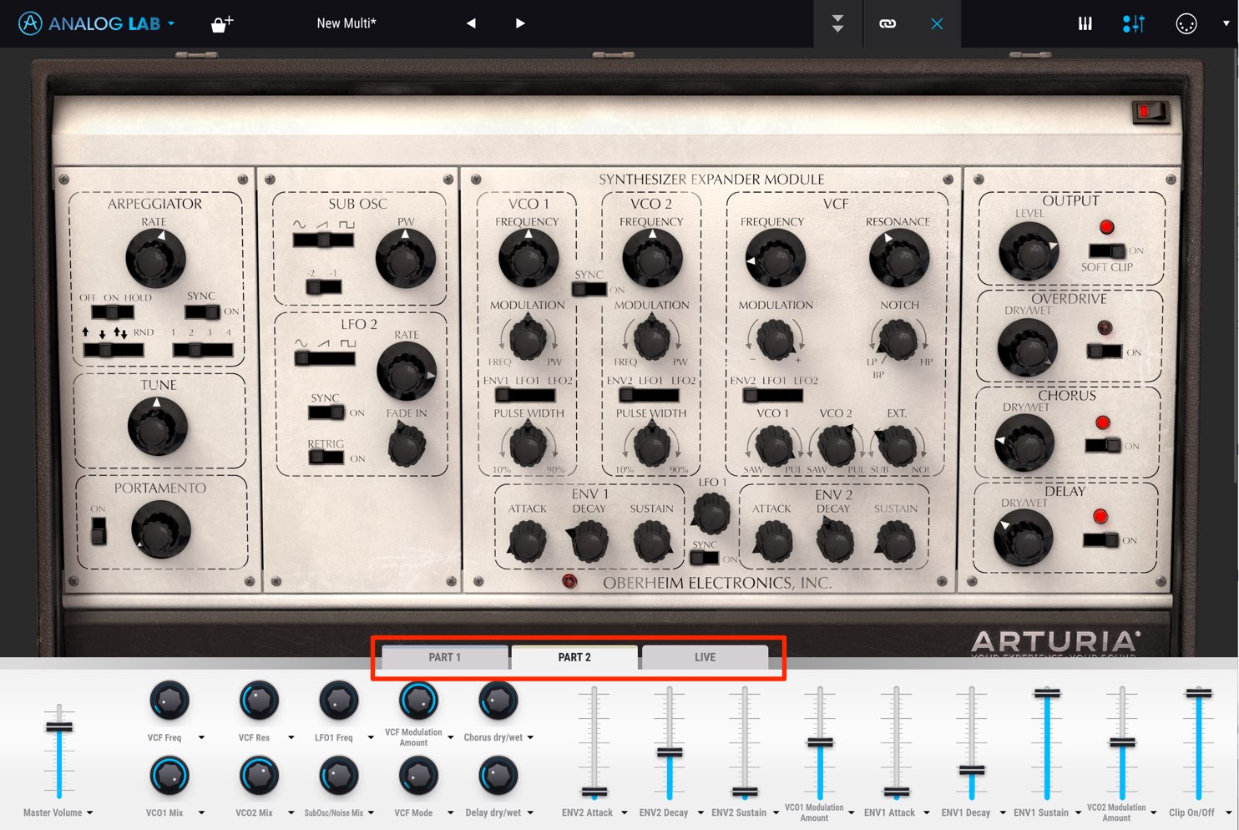This screenshot has width=1239, height=830.
Task: Switch to the PART 1 tab
Action: coord(445,657)
